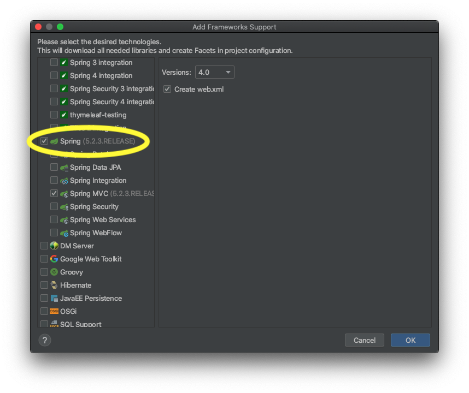Viewport: 469px width, 393px height.
Task: Enable the Google Web Toolkit checkbox
Action: 44,259
